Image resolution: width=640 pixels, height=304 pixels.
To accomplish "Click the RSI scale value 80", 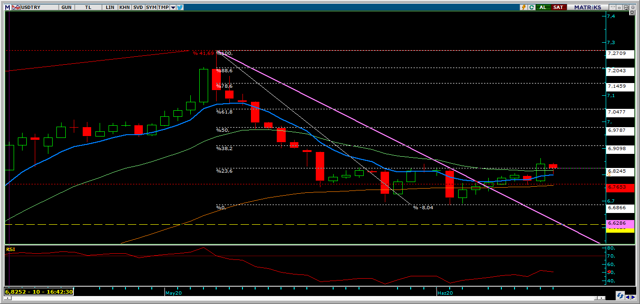I will [x=610, y=248].
